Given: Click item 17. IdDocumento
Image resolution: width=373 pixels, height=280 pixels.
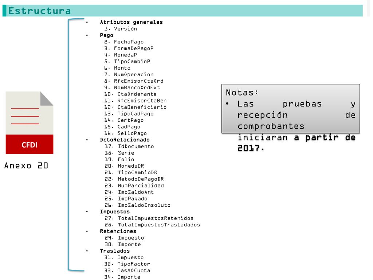Looking at the screenshot, I should click(129, 147).
